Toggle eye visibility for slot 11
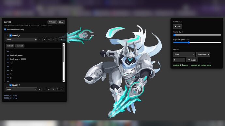Viewport: 225px width, 126px height. (x=8, y=67)
